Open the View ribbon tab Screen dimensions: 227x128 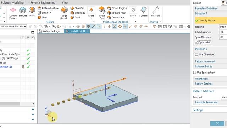point(65,2)
